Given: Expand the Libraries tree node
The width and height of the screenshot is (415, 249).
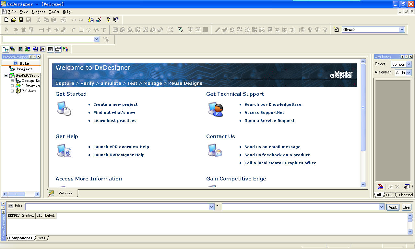Looking at the screenshot, I should click(12, 86).
